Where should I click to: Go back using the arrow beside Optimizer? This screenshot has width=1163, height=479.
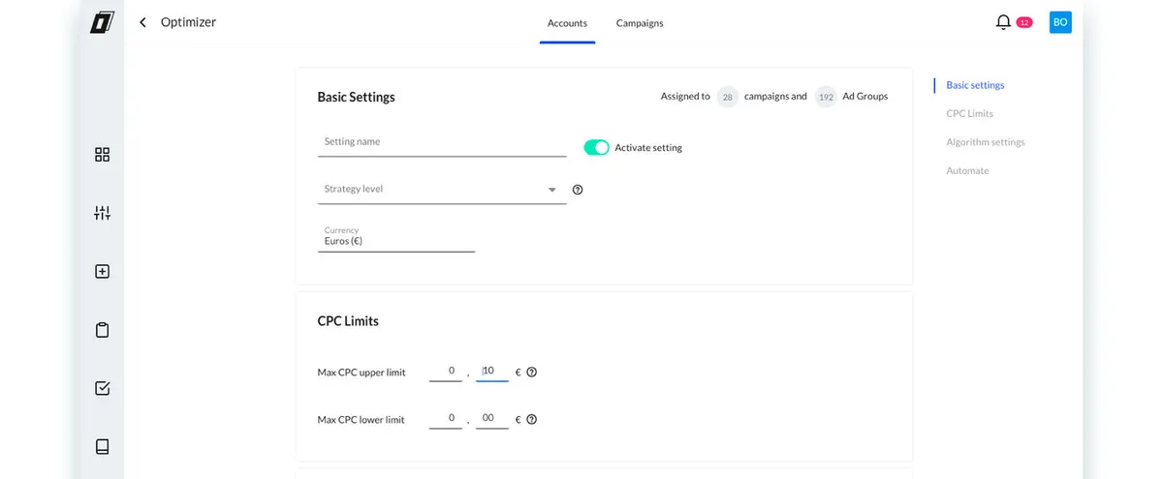coord(143,22)
